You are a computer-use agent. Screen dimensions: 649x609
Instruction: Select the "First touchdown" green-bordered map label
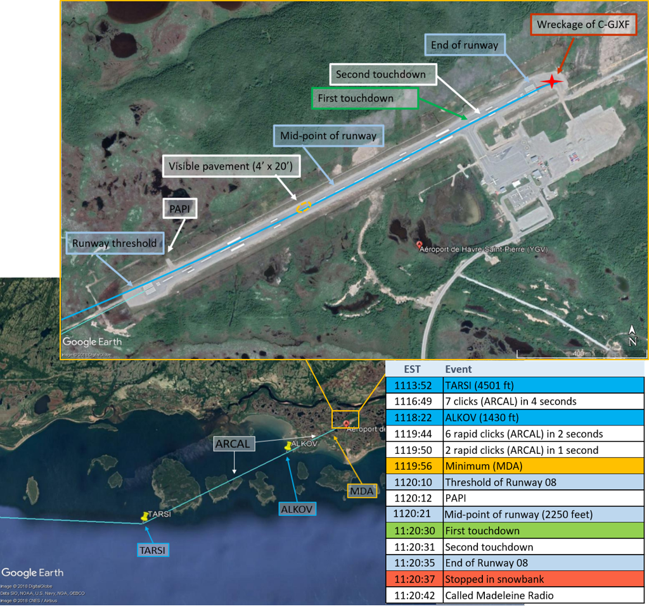(x=364, y=98)
